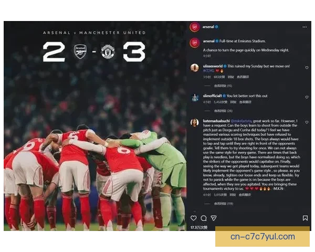Like the post with the heart icon
Screen dimensions: 315x252
[x=193, y=218]
